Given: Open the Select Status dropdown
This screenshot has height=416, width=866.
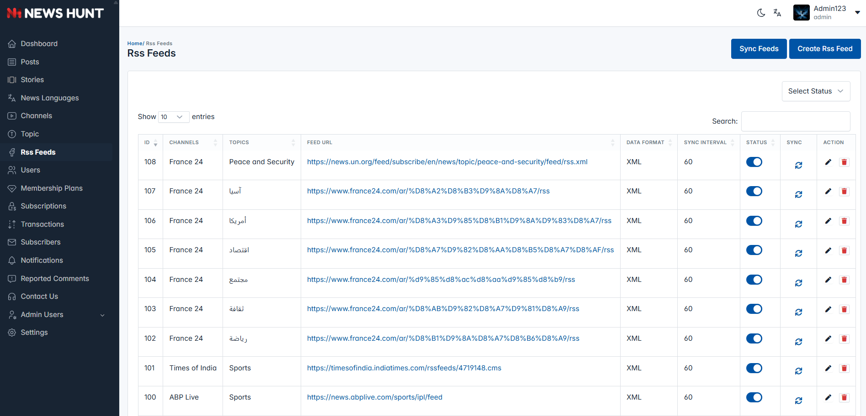Looking at the screenshot, I should point(816,91).
